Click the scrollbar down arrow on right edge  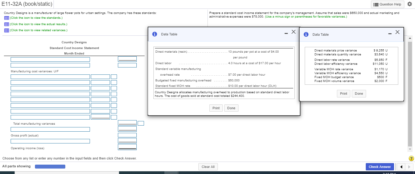click(x=410, y=149)
